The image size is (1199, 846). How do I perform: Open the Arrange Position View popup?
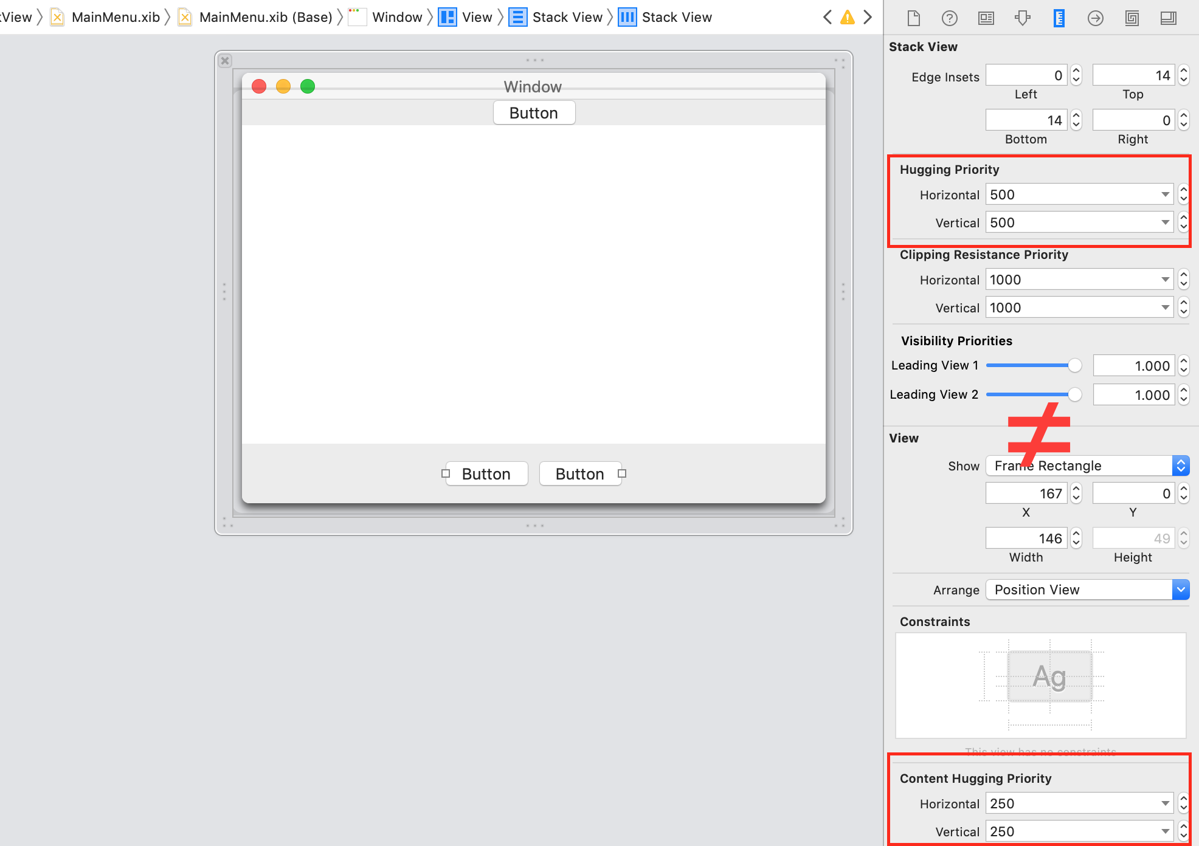tap(1087, 590)
